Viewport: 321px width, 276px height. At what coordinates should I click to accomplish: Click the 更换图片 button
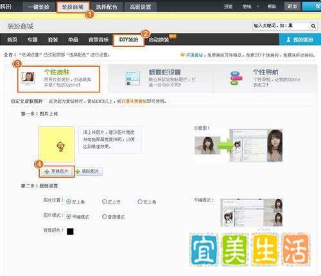click(56, 171)
